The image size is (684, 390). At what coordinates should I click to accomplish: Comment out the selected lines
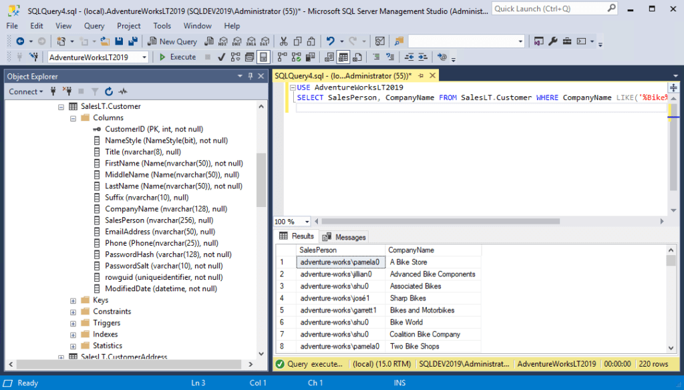tap(376, 57)
